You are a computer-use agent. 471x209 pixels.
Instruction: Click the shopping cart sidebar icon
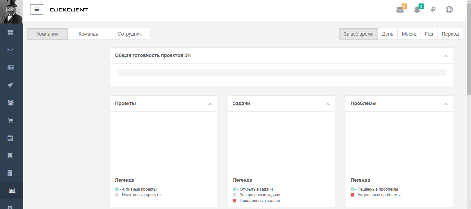(x=10, y=120)
